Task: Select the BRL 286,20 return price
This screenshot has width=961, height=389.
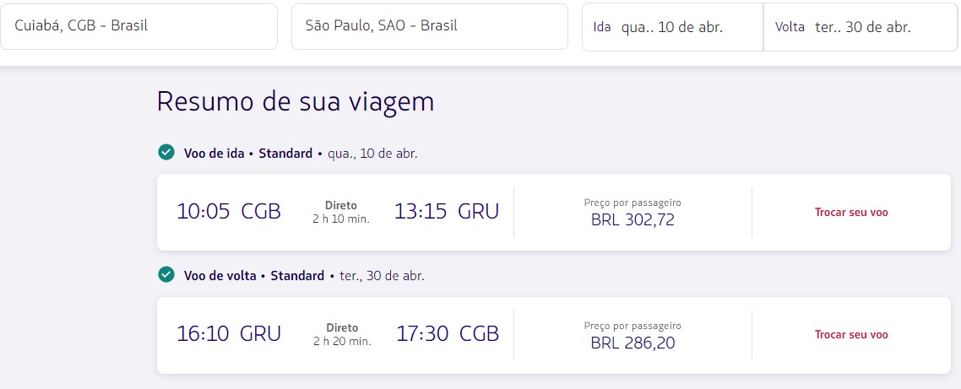Action: tap(633, 343)
